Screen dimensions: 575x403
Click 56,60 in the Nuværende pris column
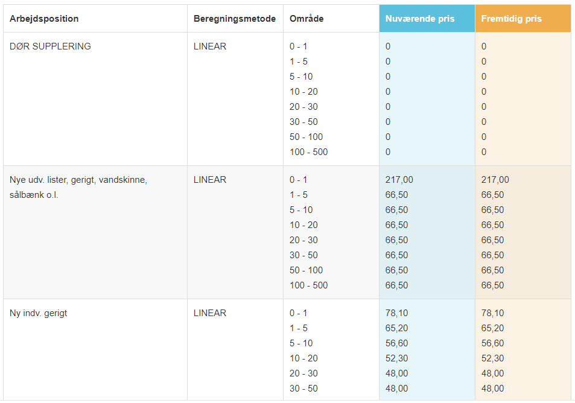tap(396, 343)
